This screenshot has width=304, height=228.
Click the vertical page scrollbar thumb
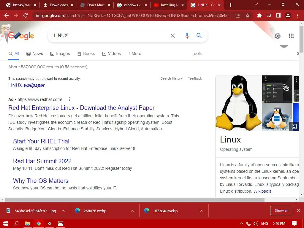click(301, 39)
